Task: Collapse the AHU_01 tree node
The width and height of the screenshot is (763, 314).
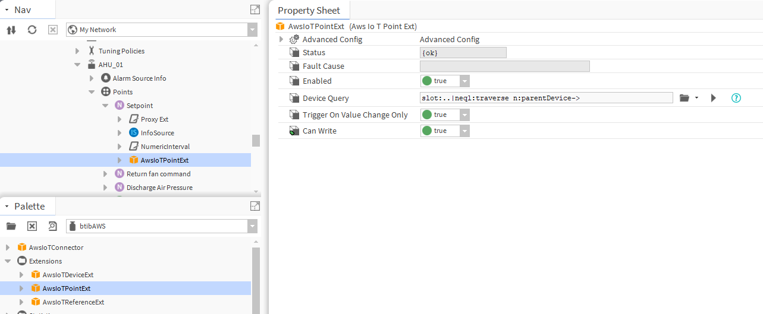Action: click(x=77, y=65)
